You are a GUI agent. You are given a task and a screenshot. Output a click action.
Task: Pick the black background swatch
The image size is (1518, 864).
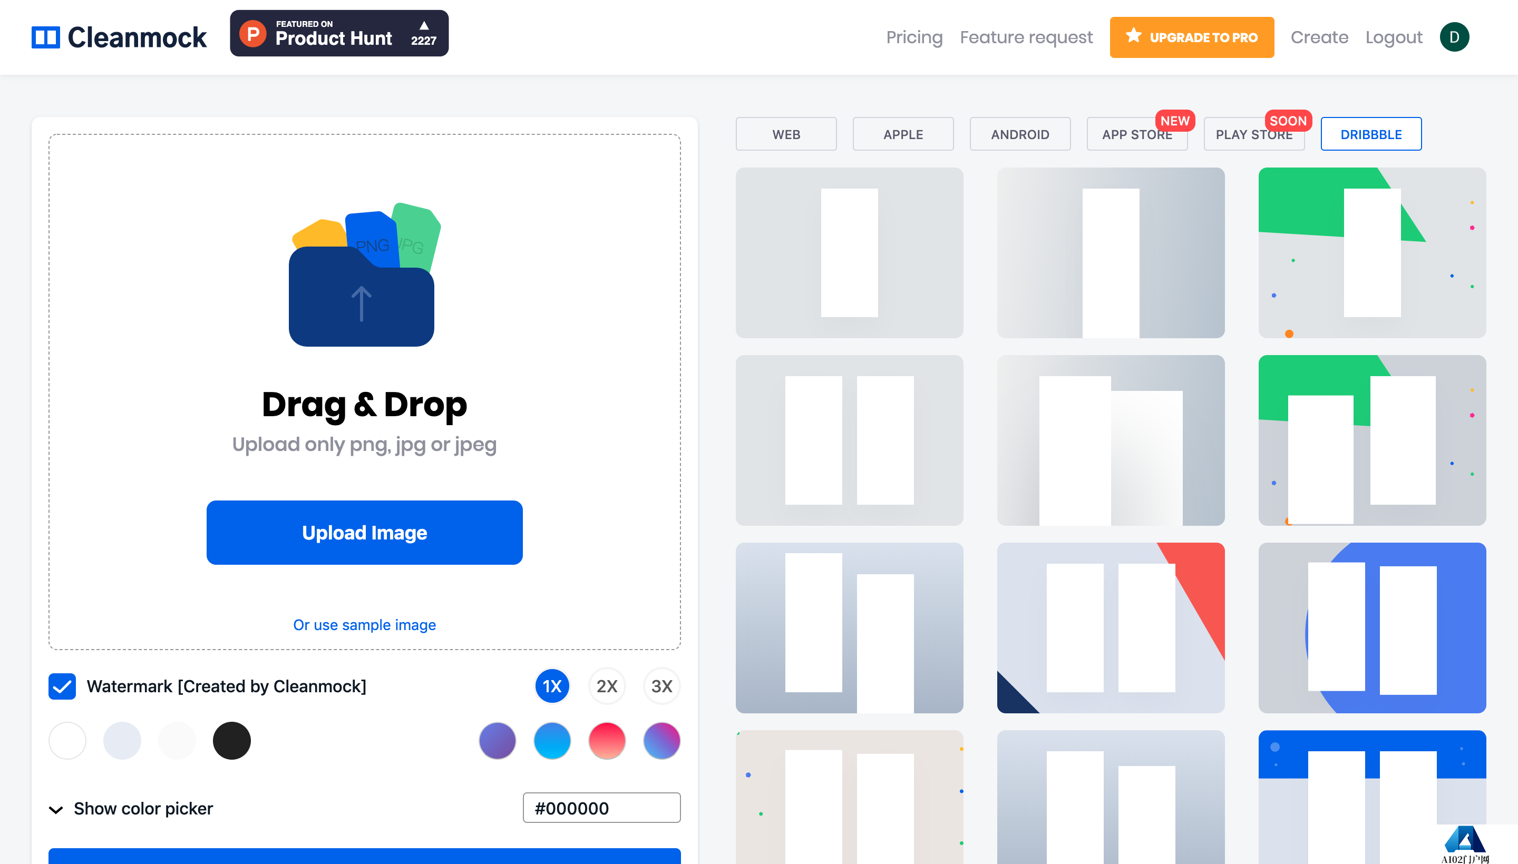point(231,741)
